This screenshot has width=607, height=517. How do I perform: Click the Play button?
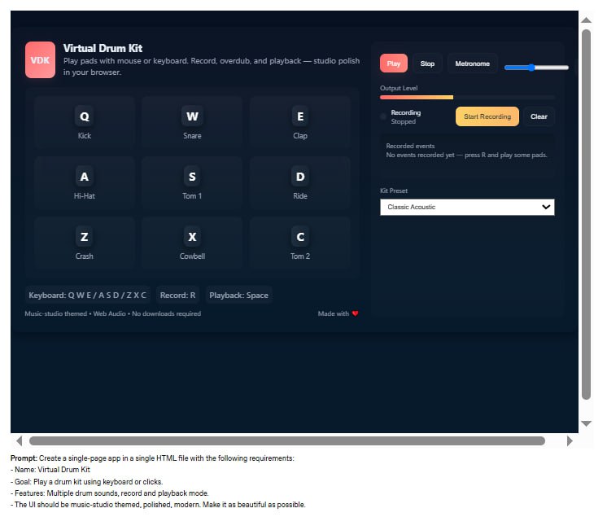(394, 64)
